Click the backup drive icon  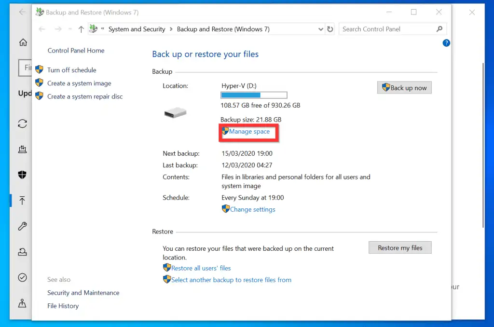(175, 112)
